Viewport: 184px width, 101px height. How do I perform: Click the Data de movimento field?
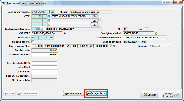tap(40, 12)
